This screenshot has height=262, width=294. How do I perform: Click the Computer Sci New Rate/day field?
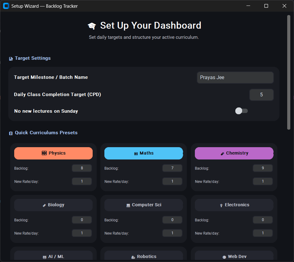pos(172,233)
